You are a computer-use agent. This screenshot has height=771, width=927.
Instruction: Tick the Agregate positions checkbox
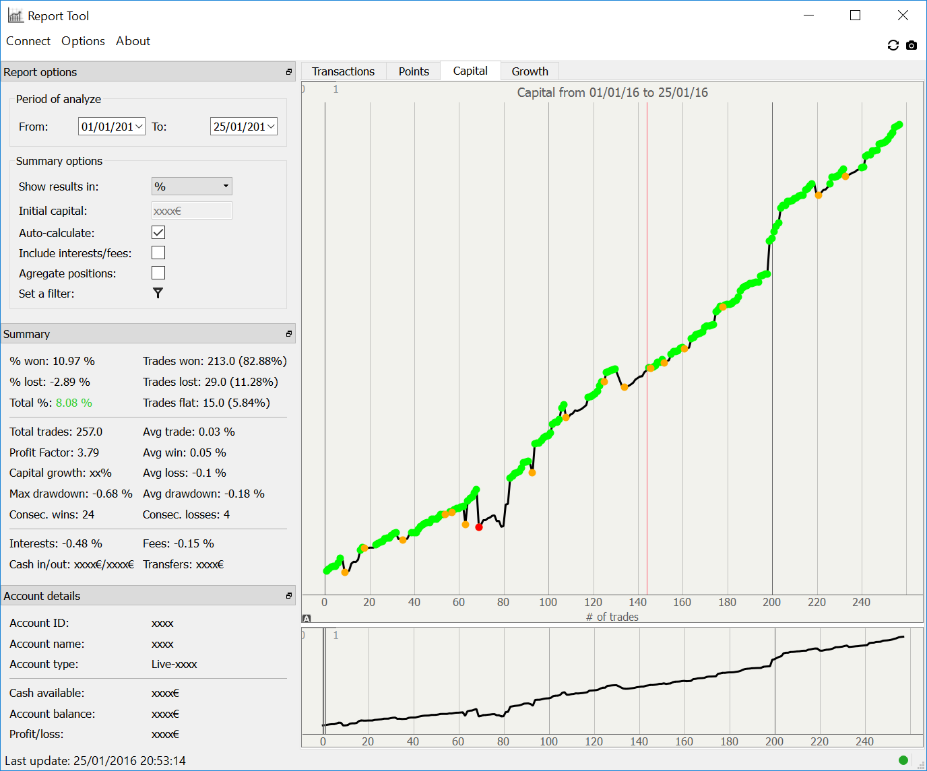coord(158,273)
